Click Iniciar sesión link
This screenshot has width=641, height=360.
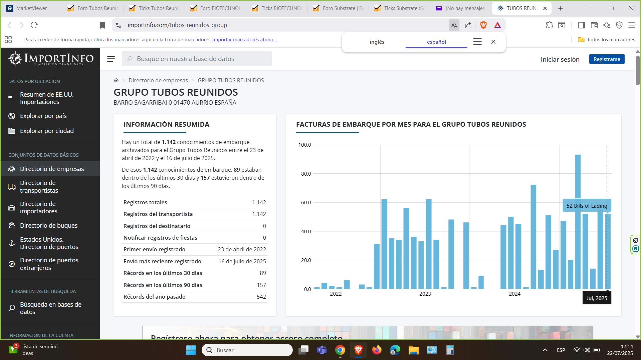click(560, 59)
